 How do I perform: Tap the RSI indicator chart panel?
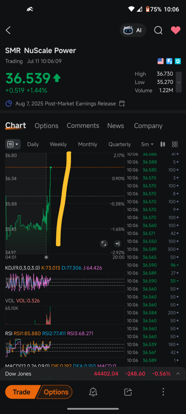click(x=65, y=348)
